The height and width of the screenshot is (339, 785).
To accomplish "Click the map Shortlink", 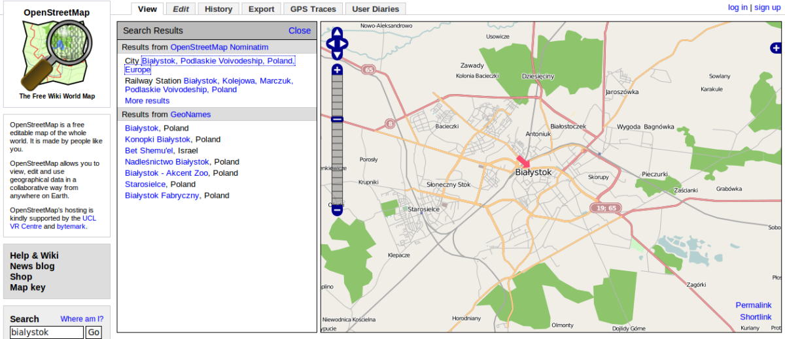I will click(x=756, y=317).
